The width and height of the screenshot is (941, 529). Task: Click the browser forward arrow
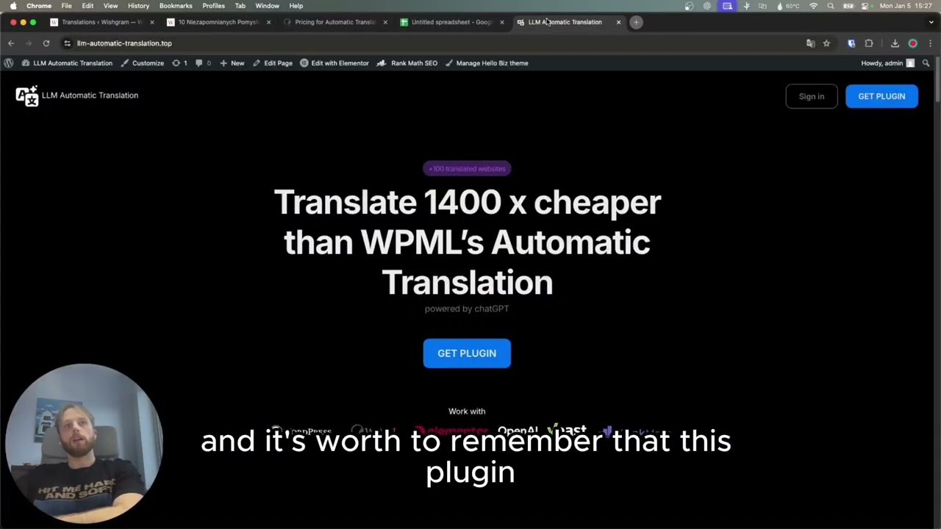click(29, 43)
